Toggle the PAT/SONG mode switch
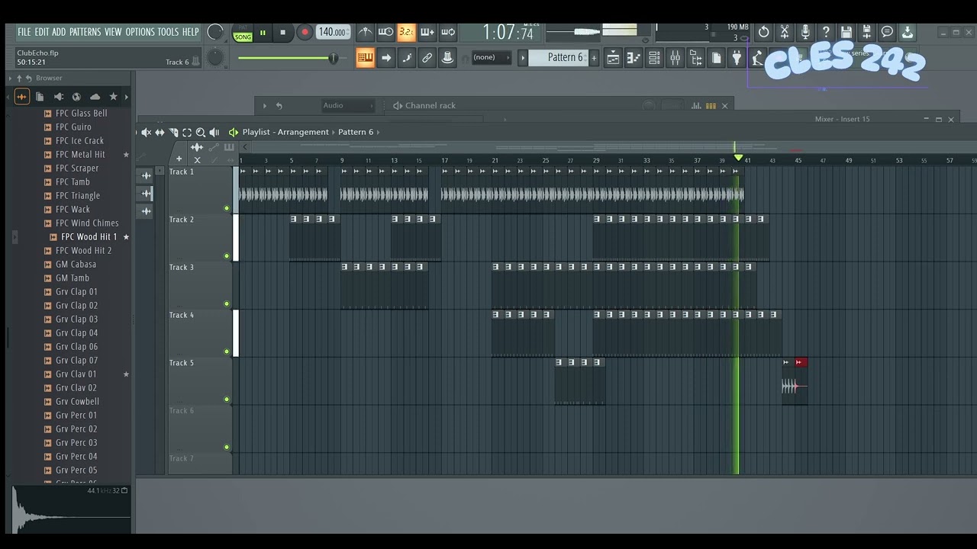The width and height of the screenshot is (977, 549). tap(243, 32)
